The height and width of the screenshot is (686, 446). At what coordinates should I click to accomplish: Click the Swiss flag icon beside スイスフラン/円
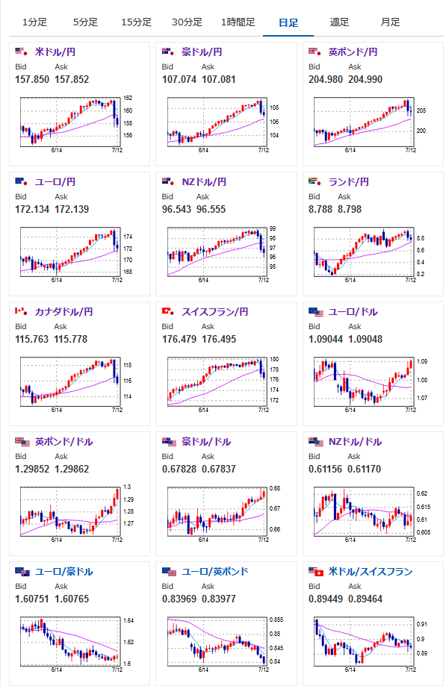(169, 312)
